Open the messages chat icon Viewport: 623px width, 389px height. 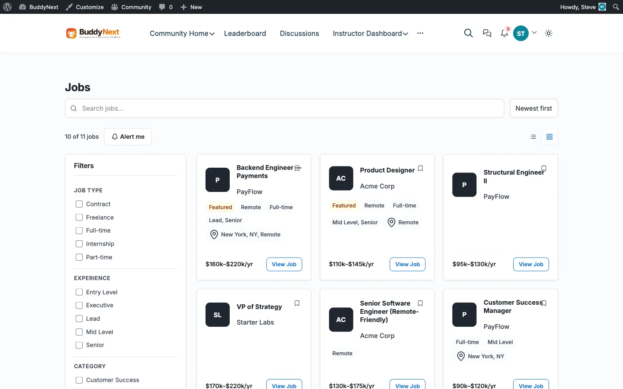487,33
